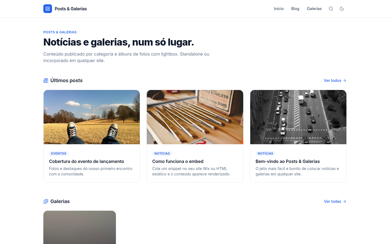Open the partially visible gallery thumbnail
390x244 pixels.
(80, 227)
